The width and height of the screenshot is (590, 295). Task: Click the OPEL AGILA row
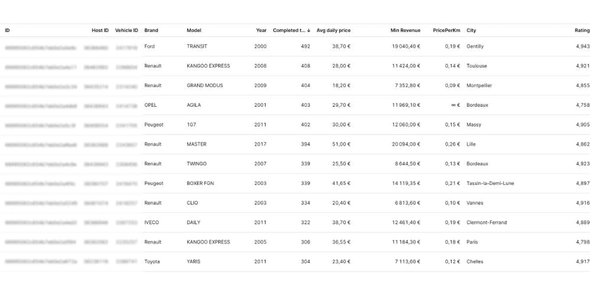(295, 106)
